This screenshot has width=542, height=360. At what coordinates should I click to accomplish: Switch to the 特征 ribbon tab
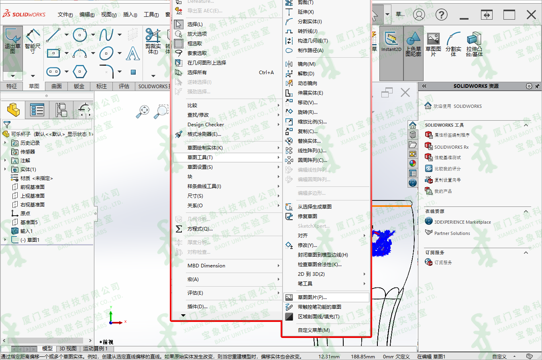pyautogui.click(x=12, y=86)
